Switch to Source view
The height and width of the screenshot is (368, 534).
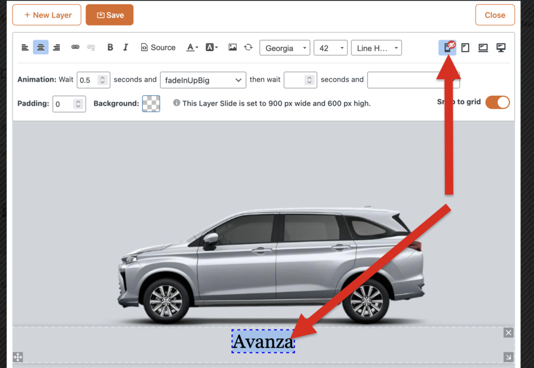[x=159, y=47]
